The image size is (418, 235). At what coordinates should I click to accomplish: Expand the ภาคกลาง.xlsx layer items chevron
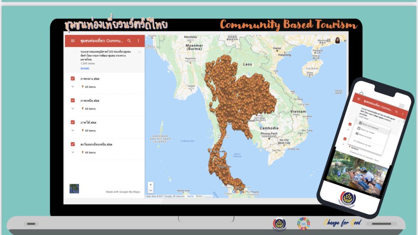73,87
